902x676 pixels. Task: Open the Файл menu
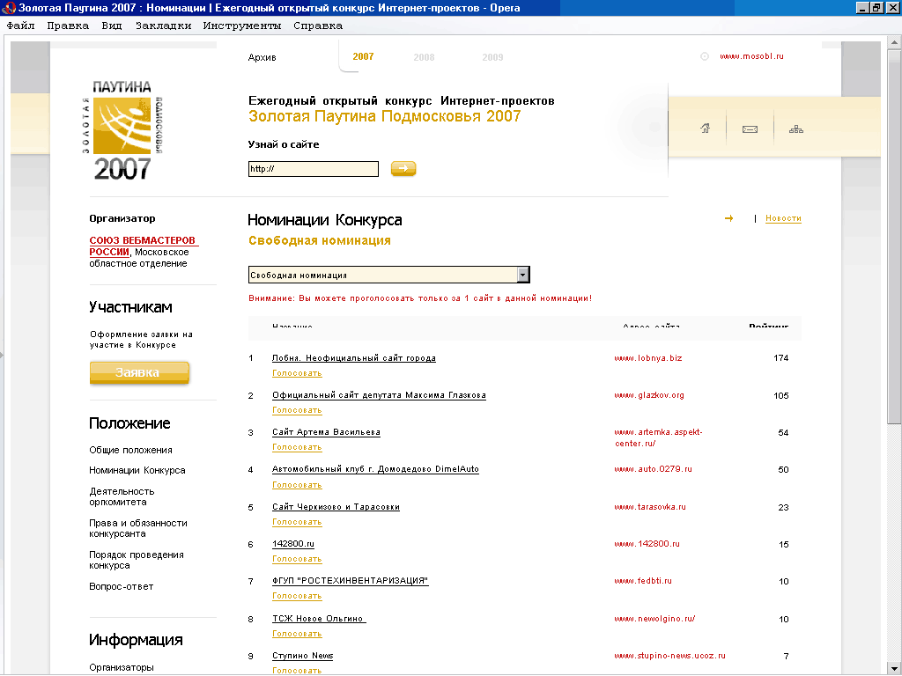20,26
